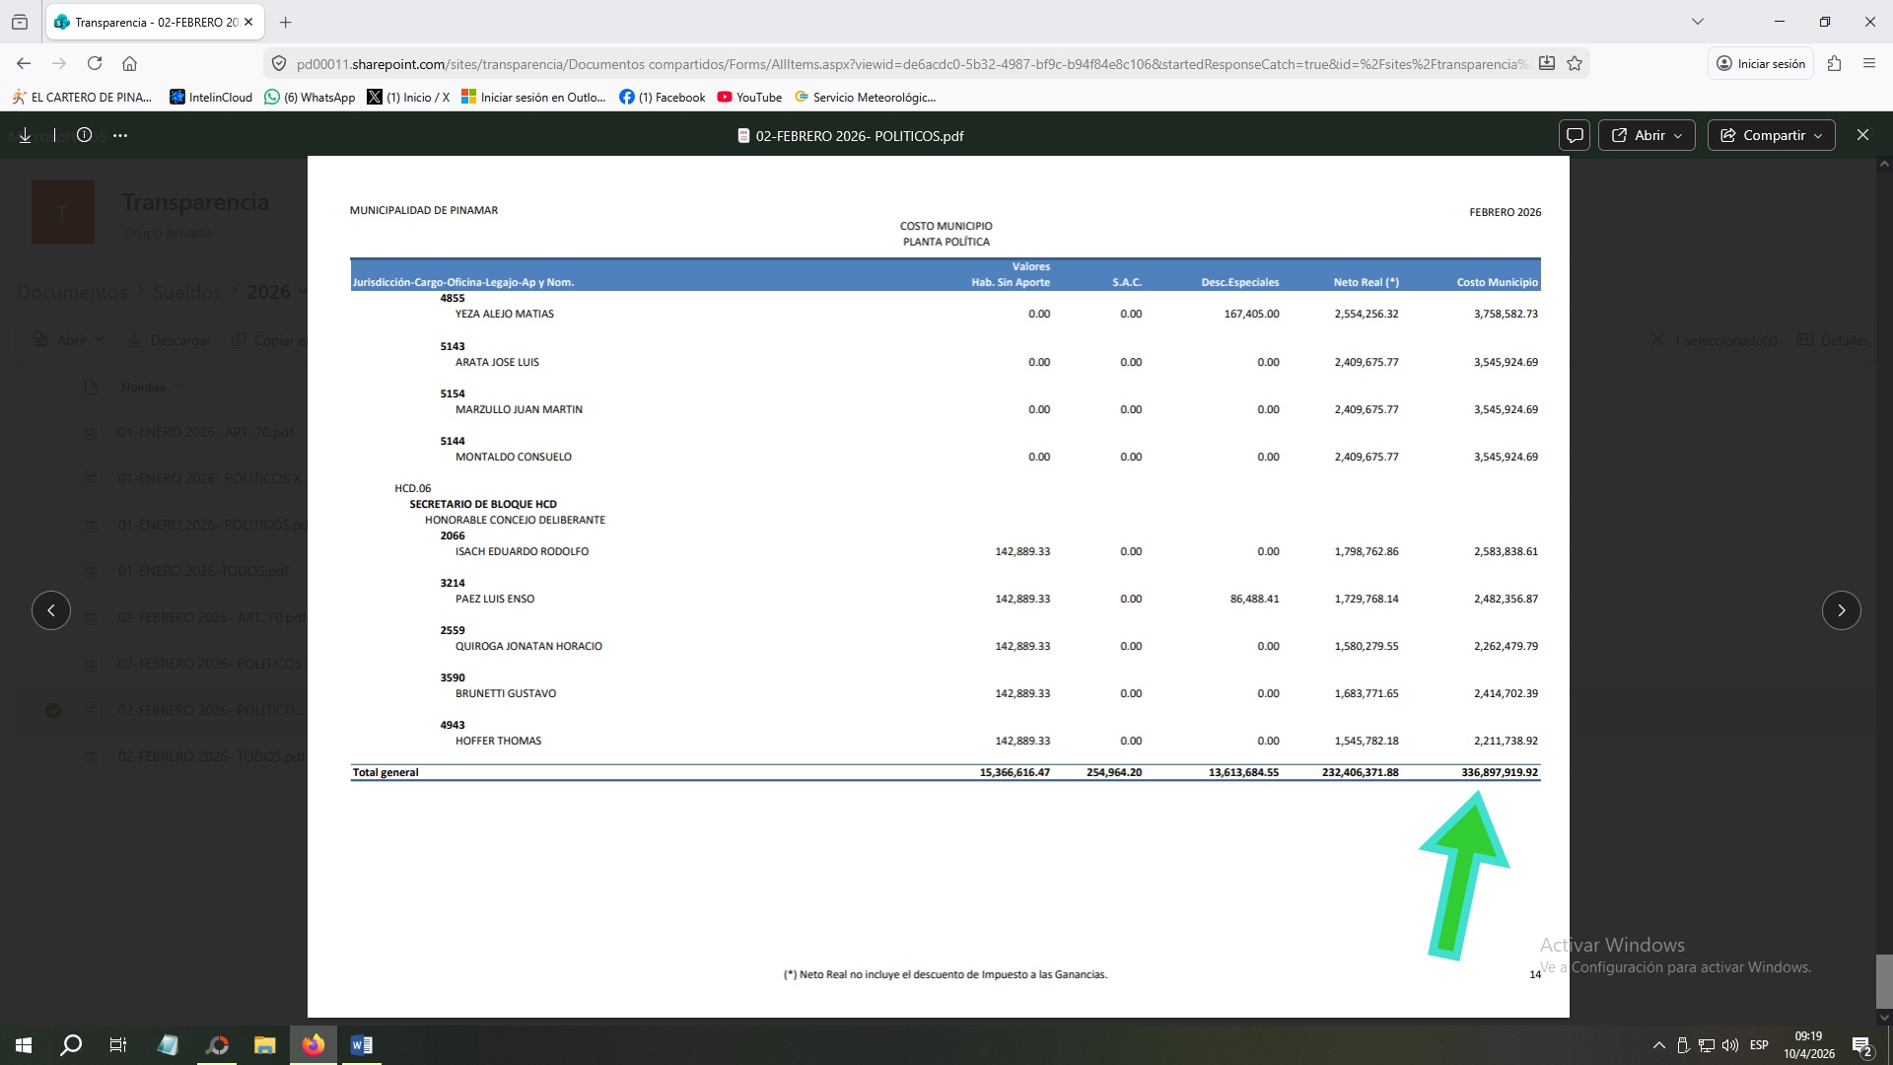The height and width of the screenshot is (1065, 1893).
Task: Open the browser list all tabs chevron
Action: click(1697, 22)
